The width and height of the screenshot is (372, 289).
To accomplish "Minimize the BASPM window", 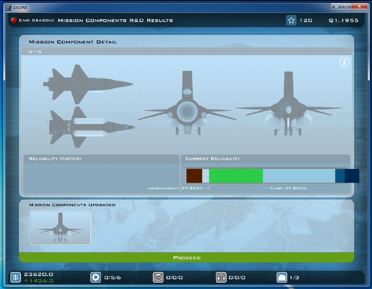I will click(x=336, y=6).
